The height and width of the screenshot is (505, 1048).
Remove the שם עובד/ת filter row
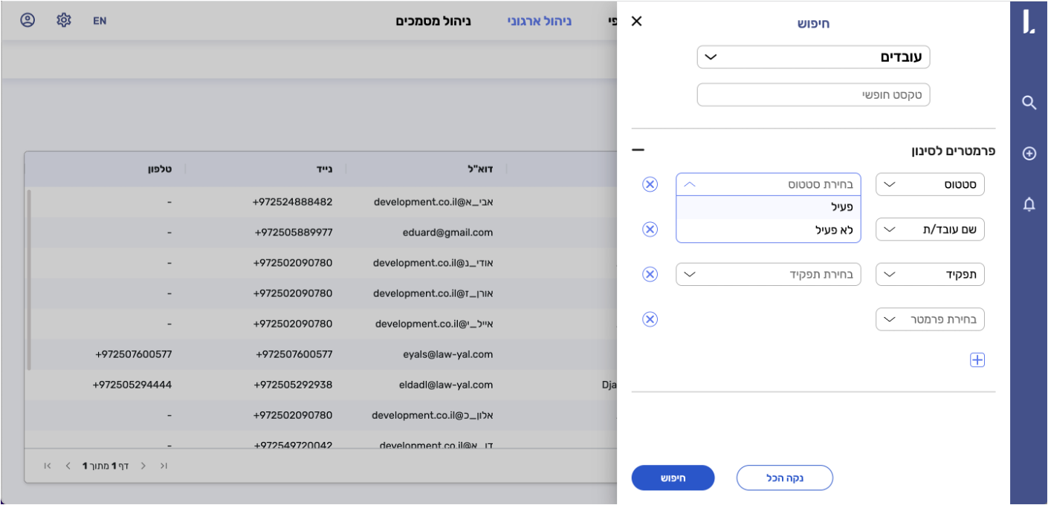pyautogui.click(x=650, y=229)
